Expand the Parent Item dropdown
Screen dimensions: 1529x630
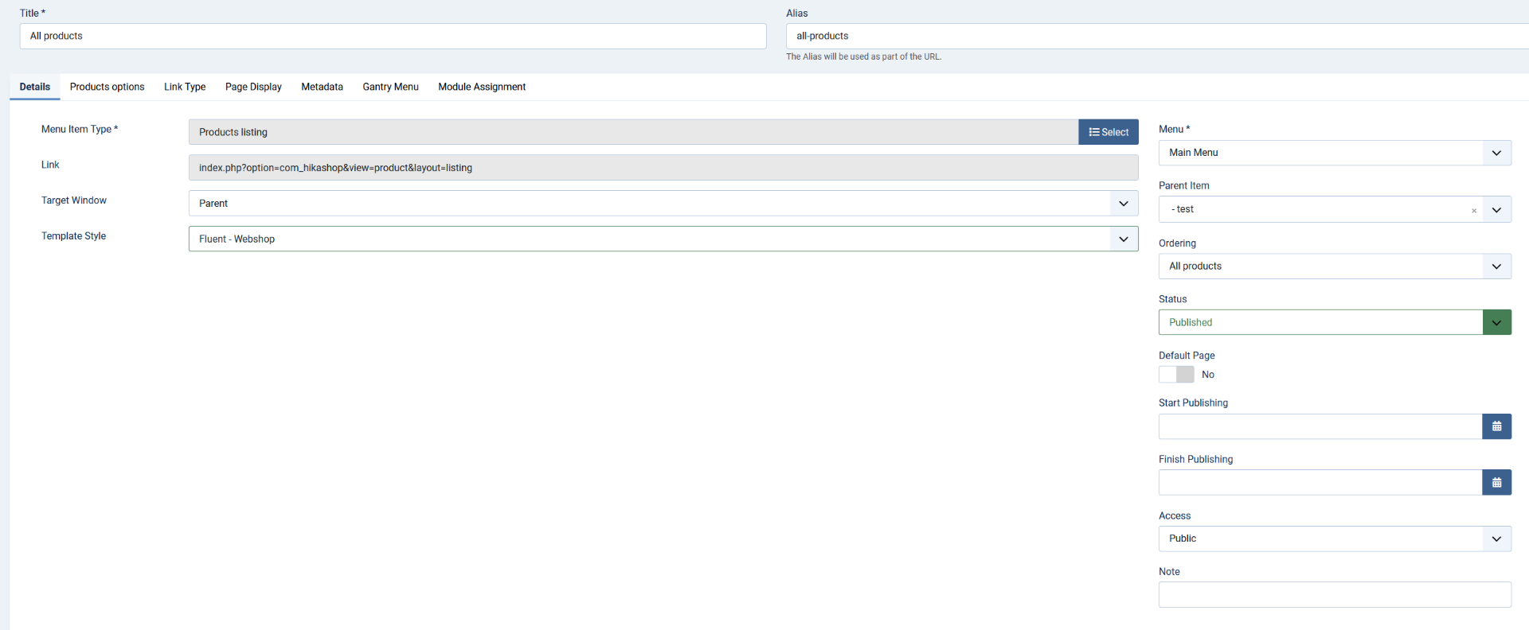[x=1496, y=209]
